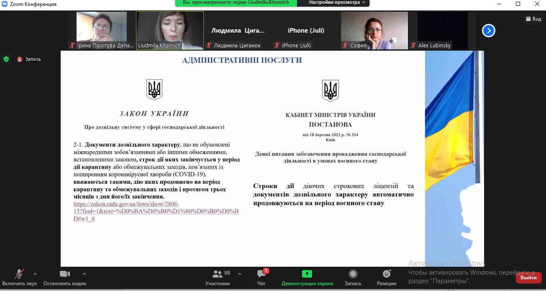Image resolution: width=546 pixels, height=291 pixels.
Task: Click the date line 18 березня 2022 № 314
Action: point(330,135)
